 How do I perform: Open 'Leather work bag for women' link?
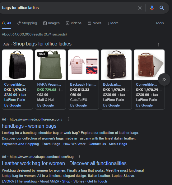[x=64, y=164]
